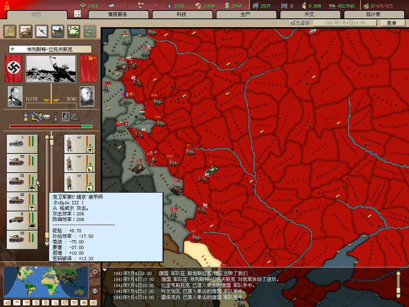The width and height of the screenshot is (409, 307).
Task: Click the red-green battle progress bar
Action: [51, 126]
